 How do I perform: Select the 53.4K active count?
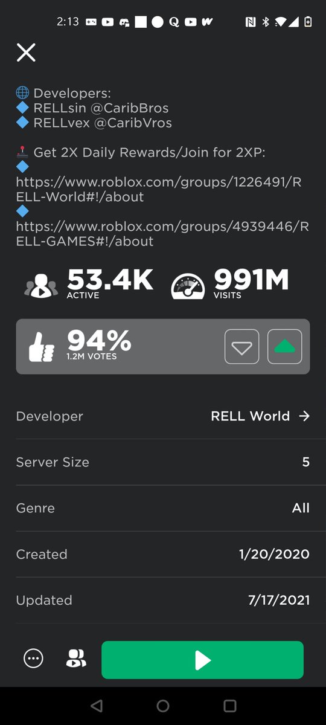110,279
